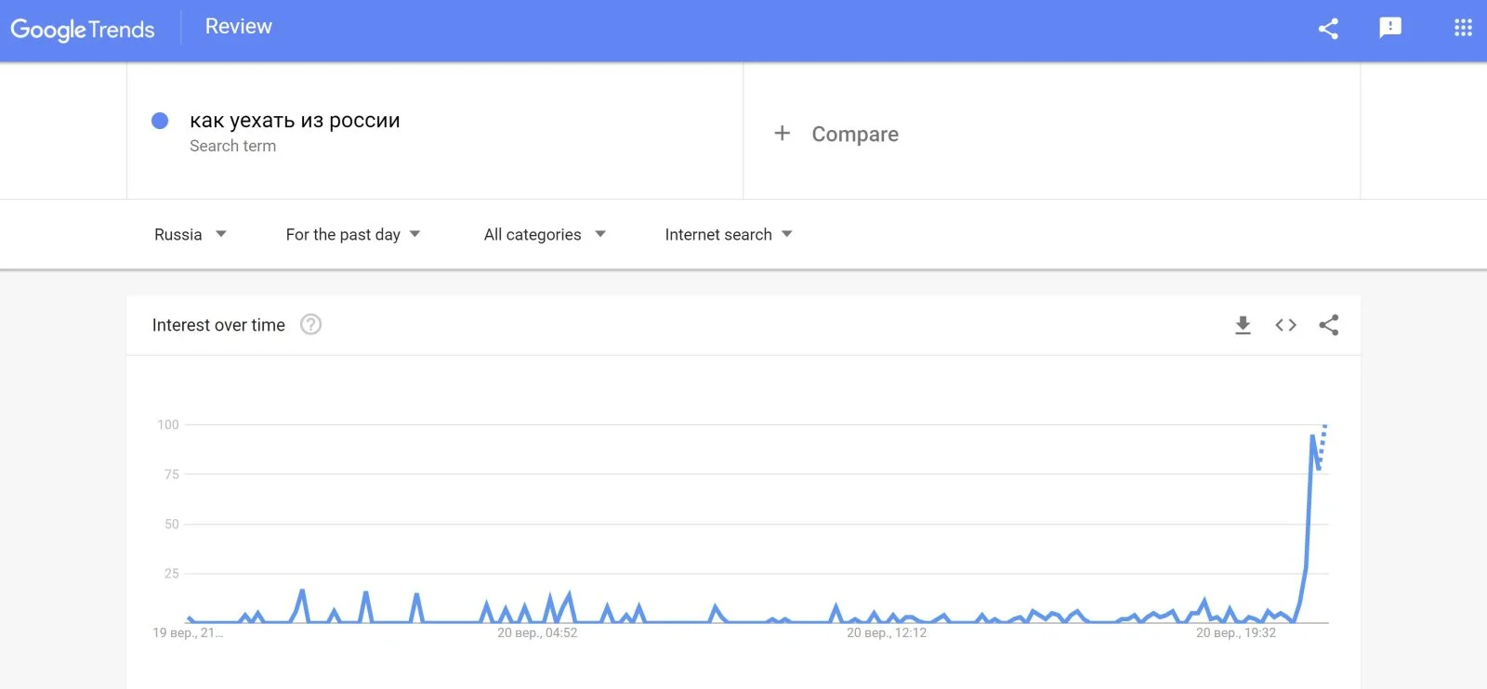
Task: Open the All categories dropdown
Action: point(544,235)
